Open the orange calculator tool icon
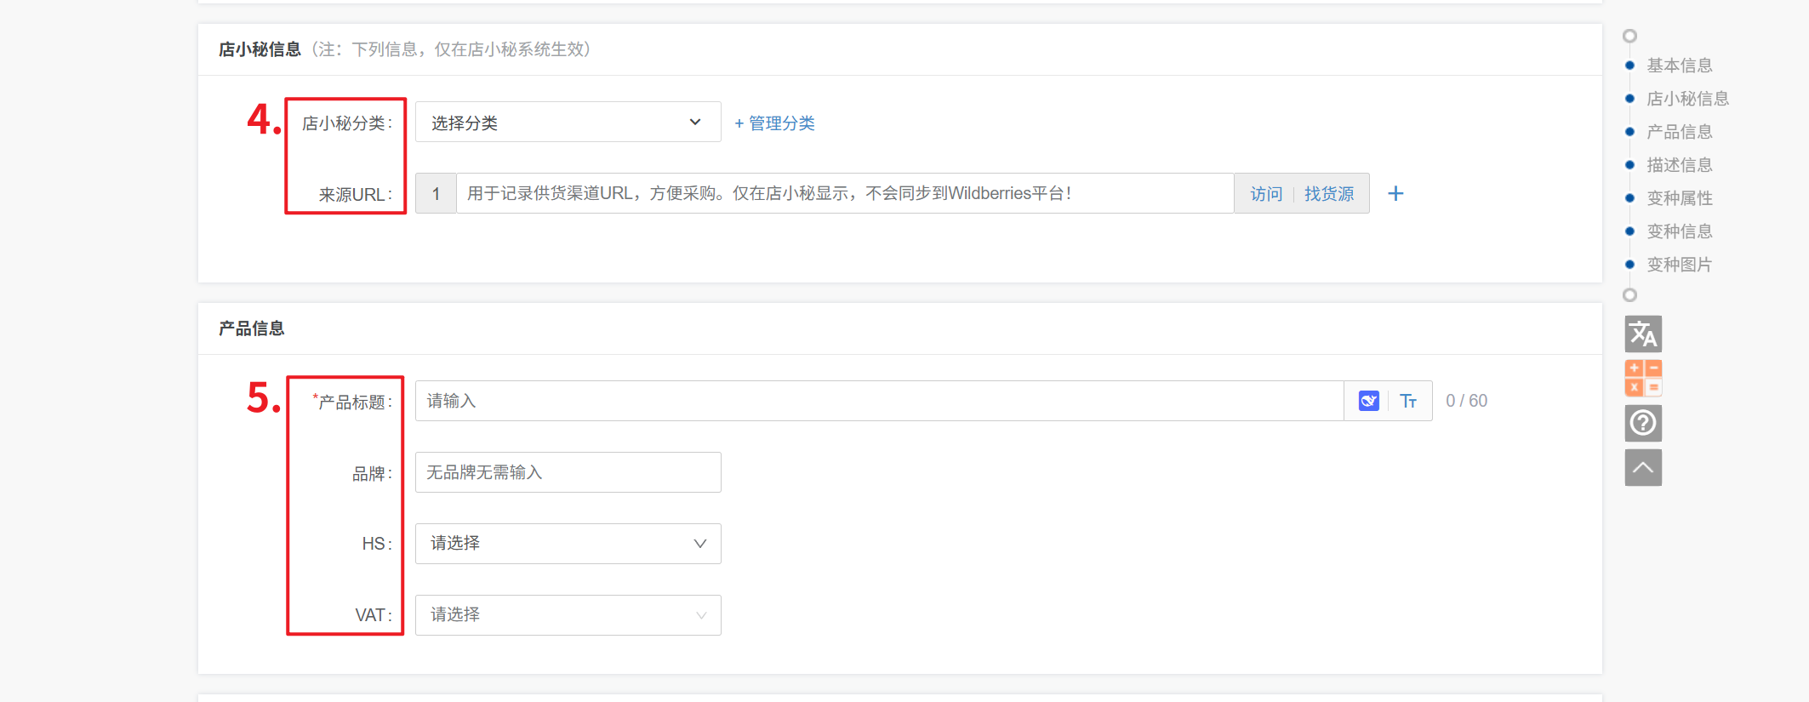Viewport: 1809px width, 702px height. 1642,378
